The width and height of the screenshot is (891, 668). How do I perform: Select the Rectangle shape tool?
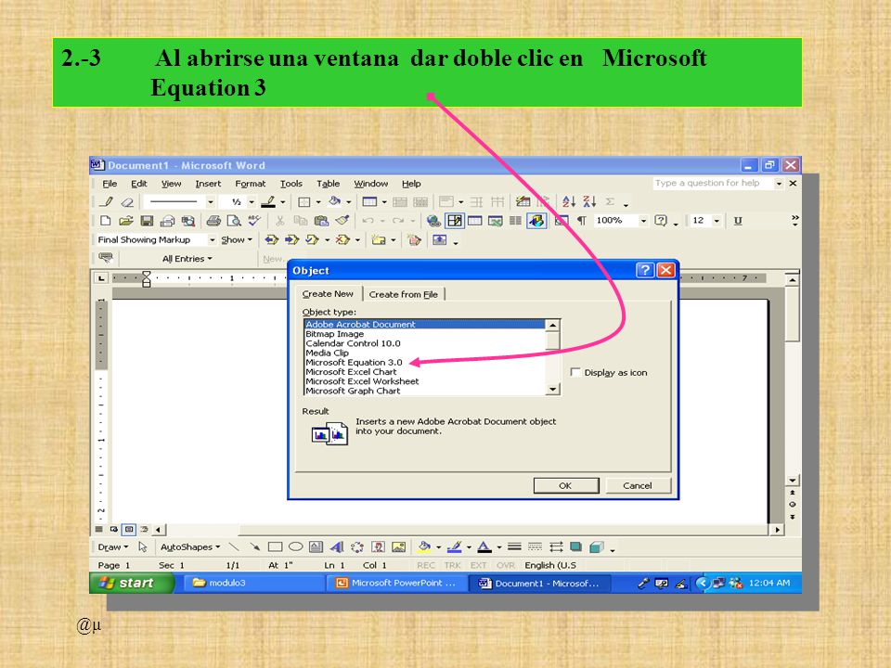pos(275,547)
